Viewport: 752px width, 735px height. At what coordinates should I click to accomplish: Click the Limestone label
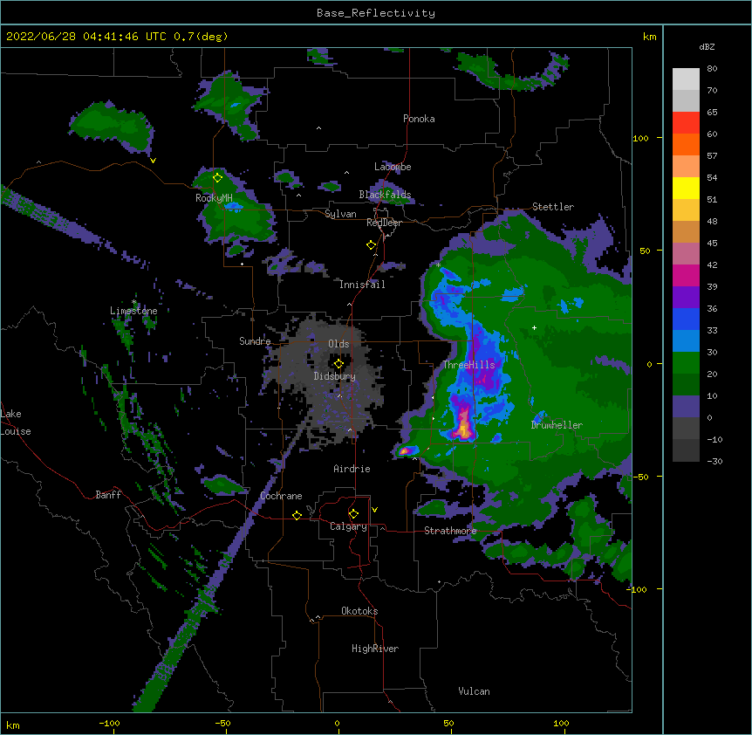[133, 311]
